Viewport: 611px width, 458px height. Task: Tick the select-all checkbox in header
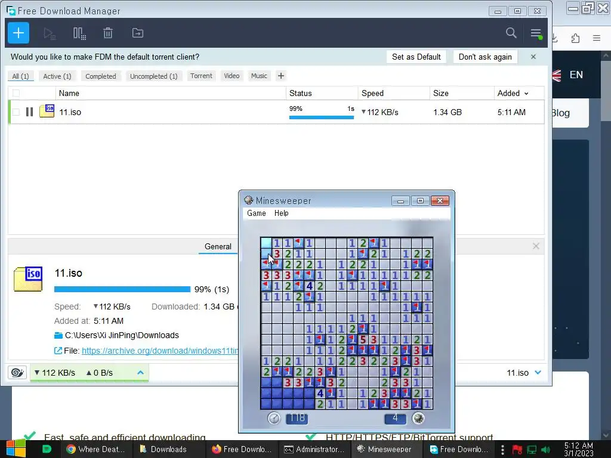16,93
